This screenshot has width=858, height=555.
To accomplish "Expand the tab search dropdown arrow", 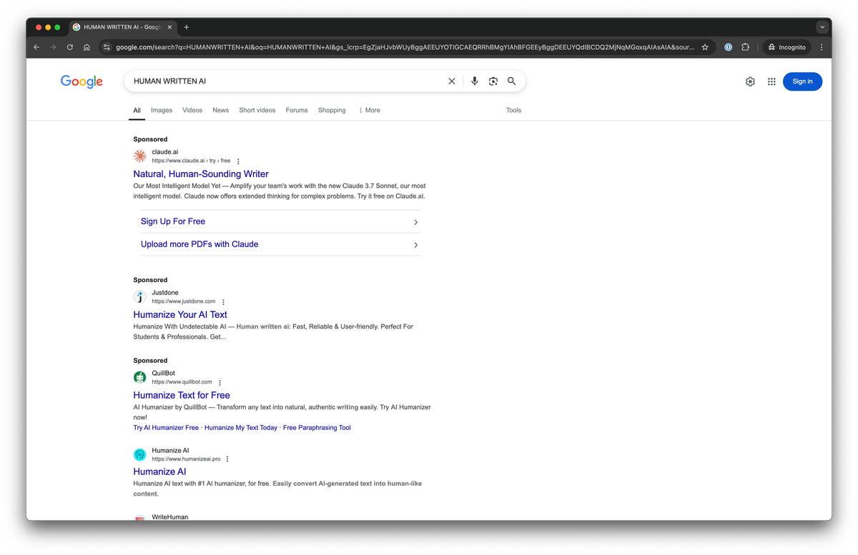I will (822, 27).
